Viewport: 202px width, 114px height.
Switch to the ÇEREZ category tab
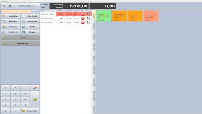point(94,57)
